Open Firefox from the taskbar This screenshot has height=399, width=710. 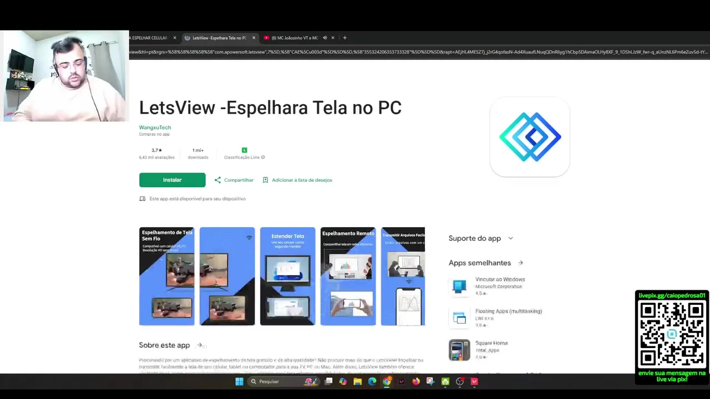pyautogui.click(x=416, y=381)
